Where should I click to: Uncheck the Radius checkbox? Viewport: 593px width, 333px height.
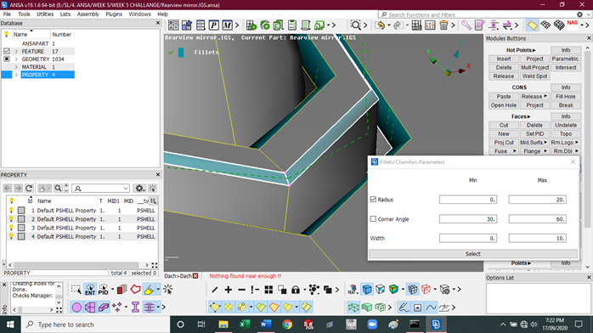[x=373, y=199]
